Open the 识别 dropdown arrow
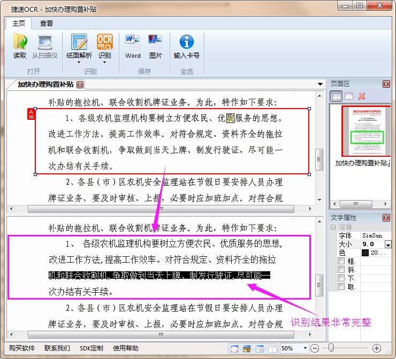This screenshot has height=359, width=396. pyautogui.click(x=104, y=63)
